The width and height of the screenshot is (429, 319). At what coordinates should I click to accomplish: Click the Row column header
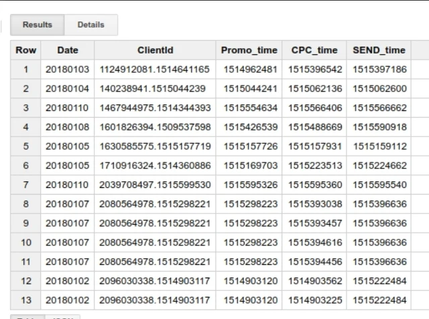coord(26,50)
